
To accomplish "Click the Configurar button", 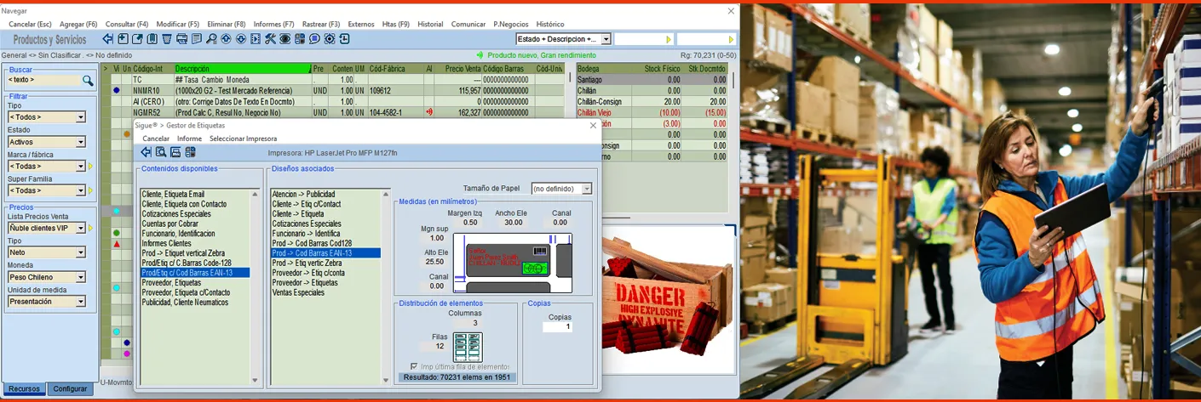I will point(70,388).
